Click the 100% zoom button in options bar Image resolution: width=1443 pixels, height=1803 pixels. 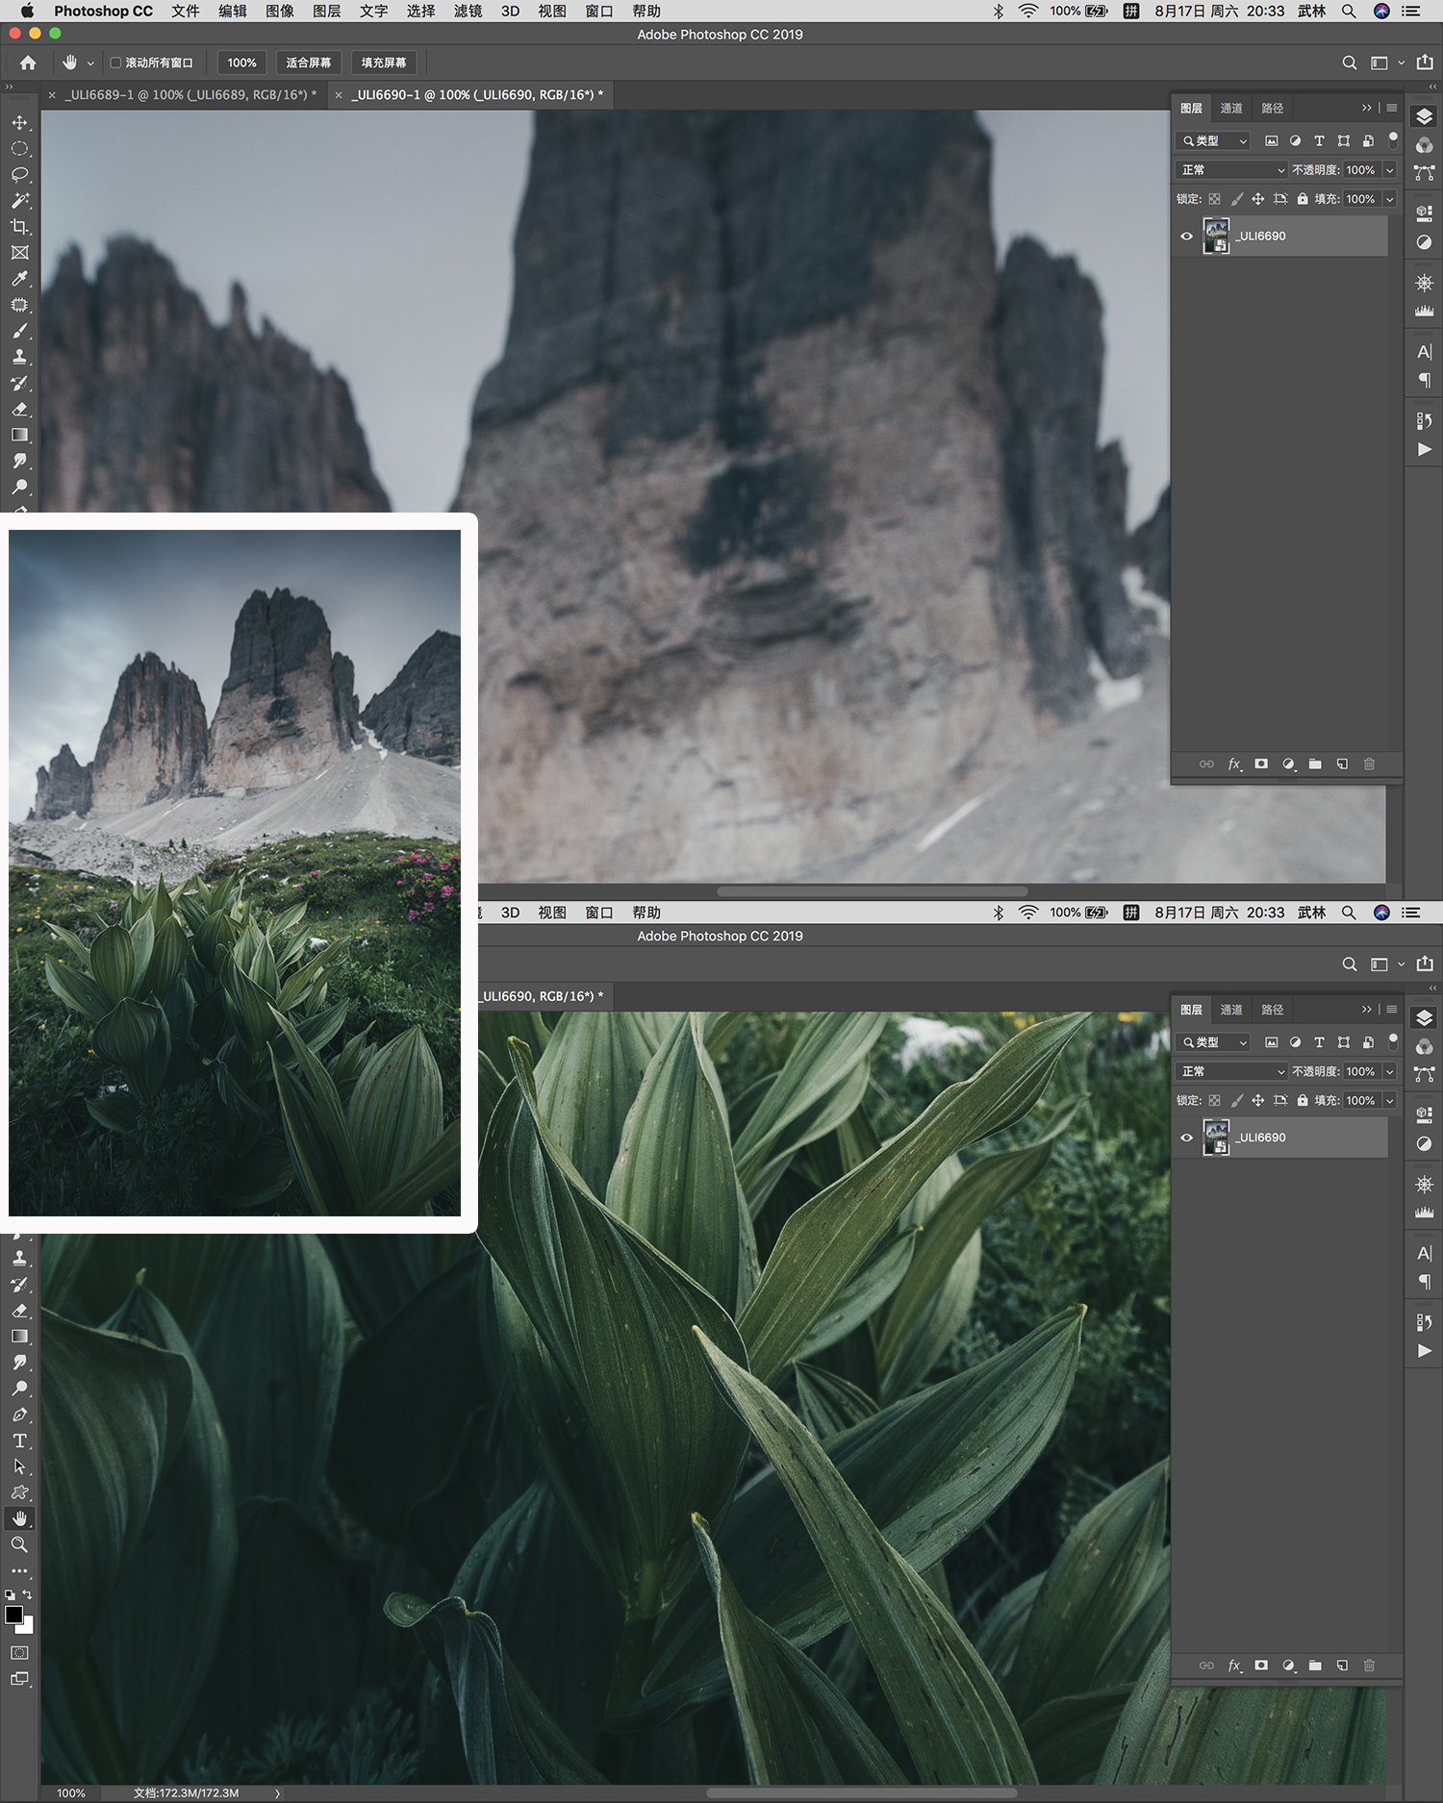click(x=241, y=63)
